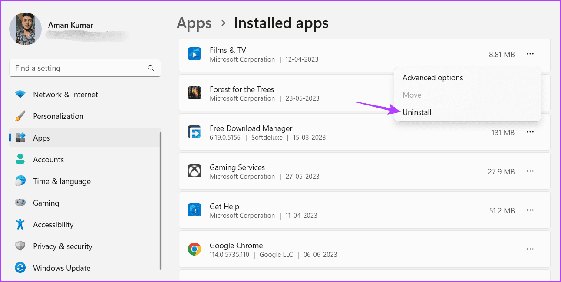Click the 8.81 MB size value
This screenshot has height=282, width=561.
[x=502, y=55]
